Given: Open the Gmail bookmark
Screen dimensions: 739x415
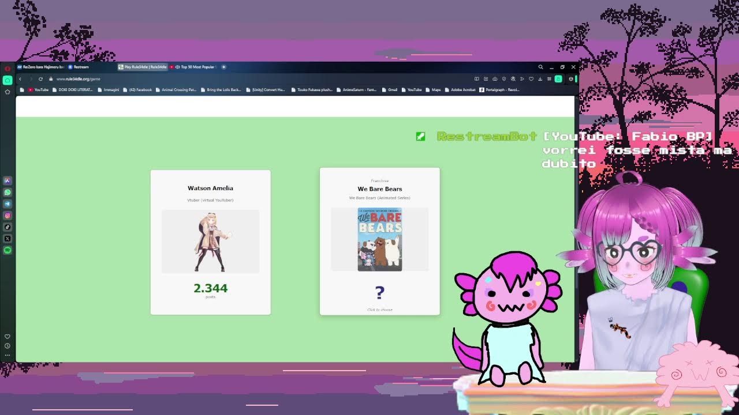Looking at the screenshot, I should 390,90.
